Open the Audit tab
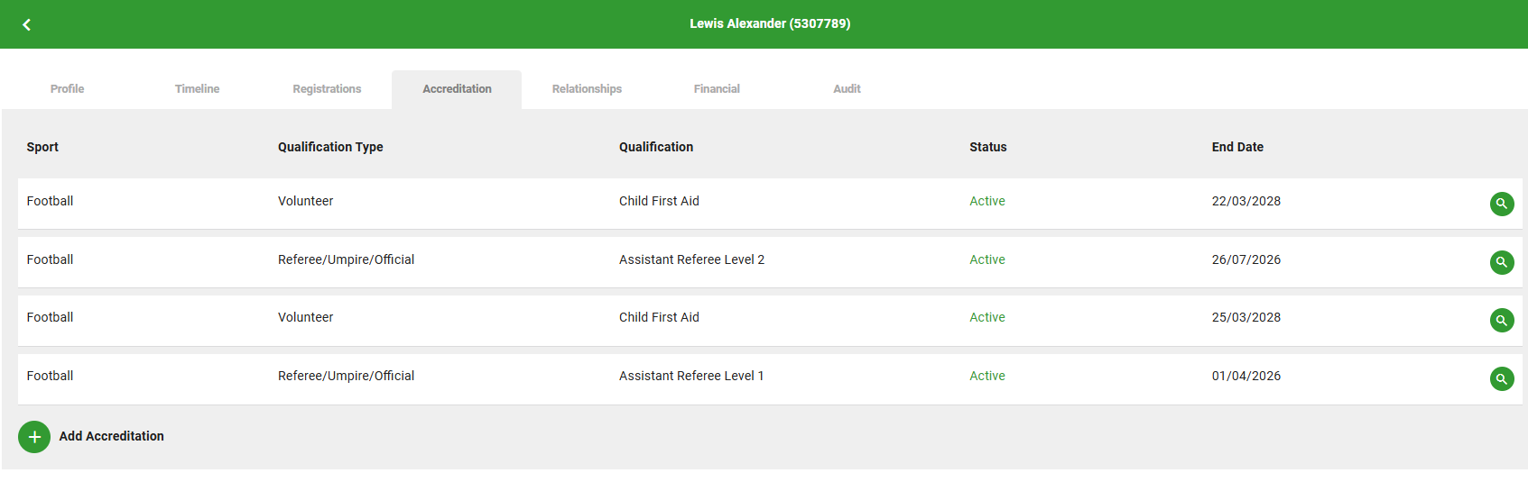1528x491 pixels. 847,89
